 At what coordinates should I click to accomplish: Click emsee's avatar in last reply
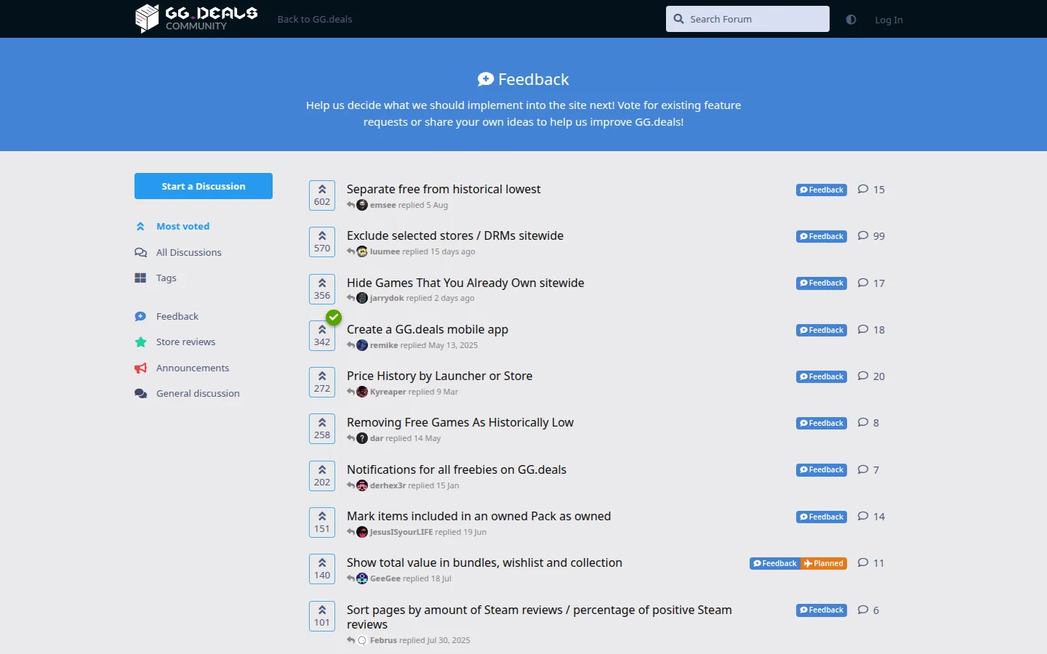[362, 205]
